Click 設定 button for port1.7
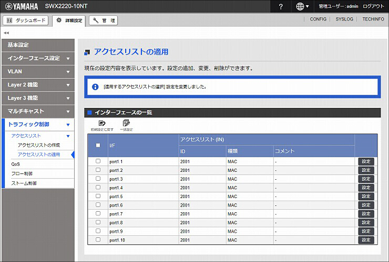 (x=366, y=214)
